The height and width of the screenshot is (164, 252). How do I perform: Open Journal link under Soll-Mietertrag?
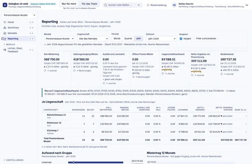pyautogui.click(x=52, y=71)
